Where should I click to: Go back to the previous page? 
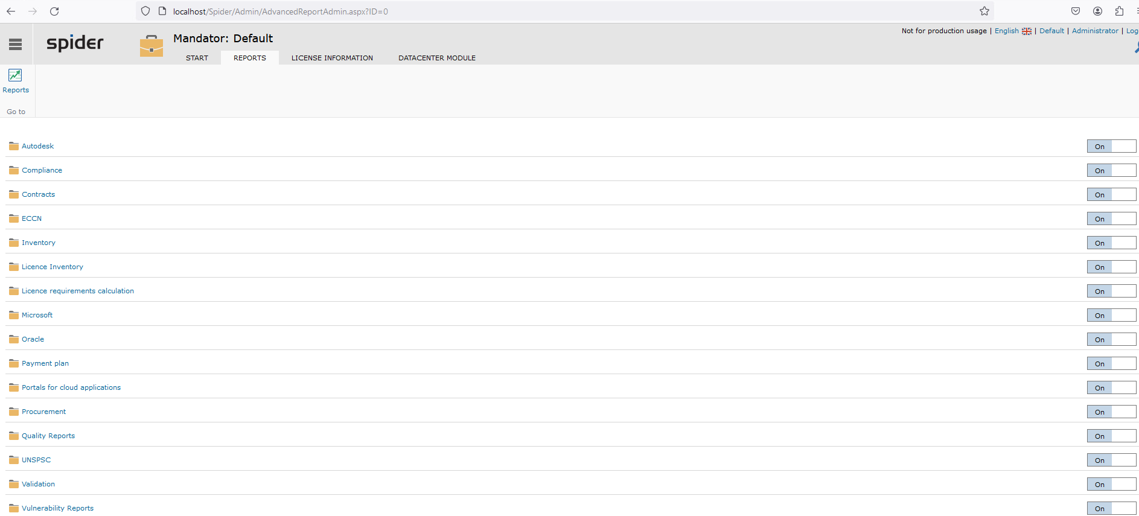point(11,11)
